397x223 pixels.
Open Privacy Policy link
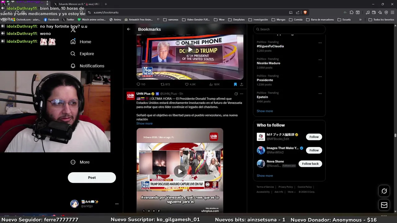coord(286,187)
